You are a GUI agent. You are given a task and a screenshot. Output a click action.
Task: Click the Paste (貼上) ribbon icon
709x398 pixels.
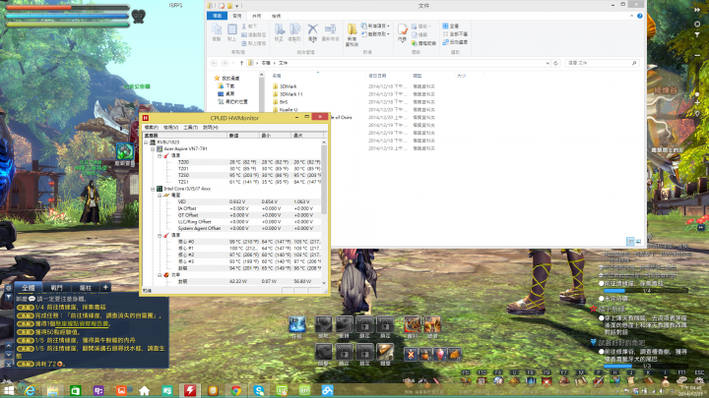pyautogui.click(x=232, y=32)
